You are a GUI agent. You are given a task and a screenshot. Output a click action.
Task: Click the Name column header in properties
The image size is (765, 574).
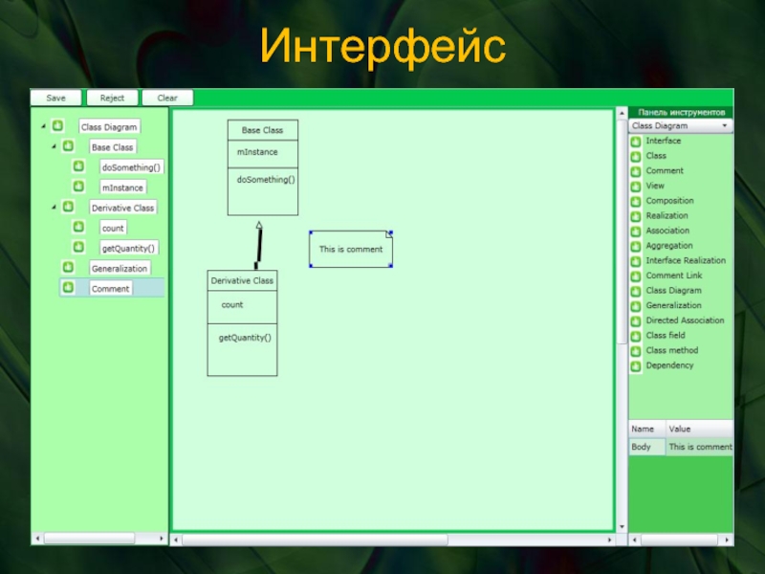pos(647,429)
